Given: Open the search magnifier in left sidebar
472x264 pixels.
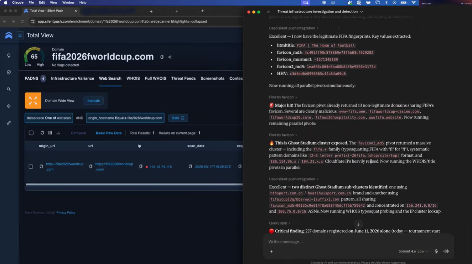Looking at the screenshot, I should (x=9, y=89).
